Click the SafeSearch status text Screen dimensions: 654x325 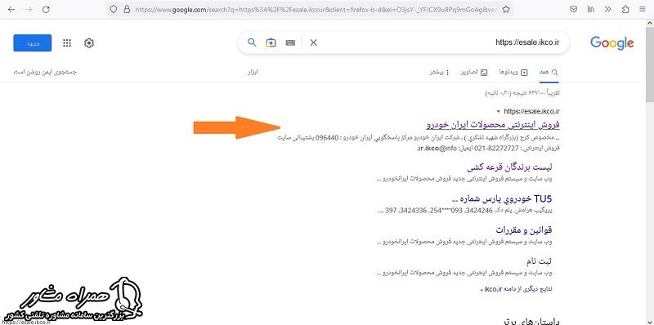coord(46,72)
